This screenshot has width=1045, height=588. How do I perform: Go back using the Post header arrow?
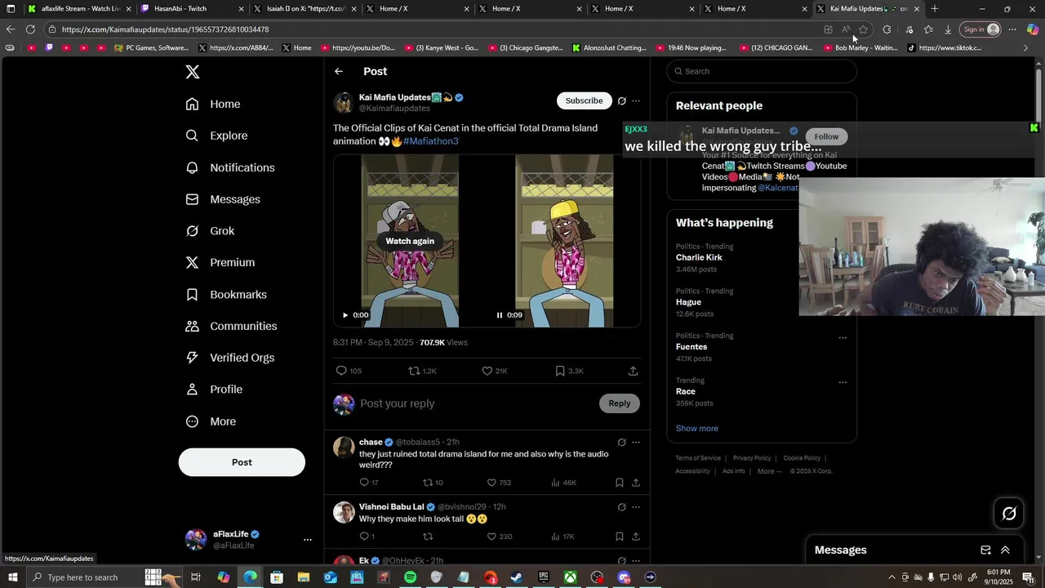pyautogui.click(x=339, y=72)
